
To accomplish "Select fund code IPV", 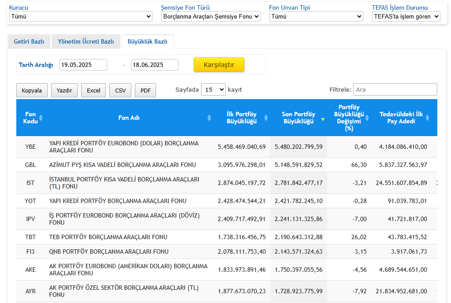I will pyautogui.click(x=30, y=219).
